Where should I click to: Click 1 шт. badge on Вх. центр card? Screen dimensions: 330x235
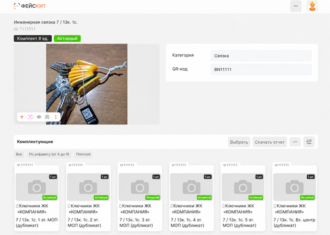(311, 177)
